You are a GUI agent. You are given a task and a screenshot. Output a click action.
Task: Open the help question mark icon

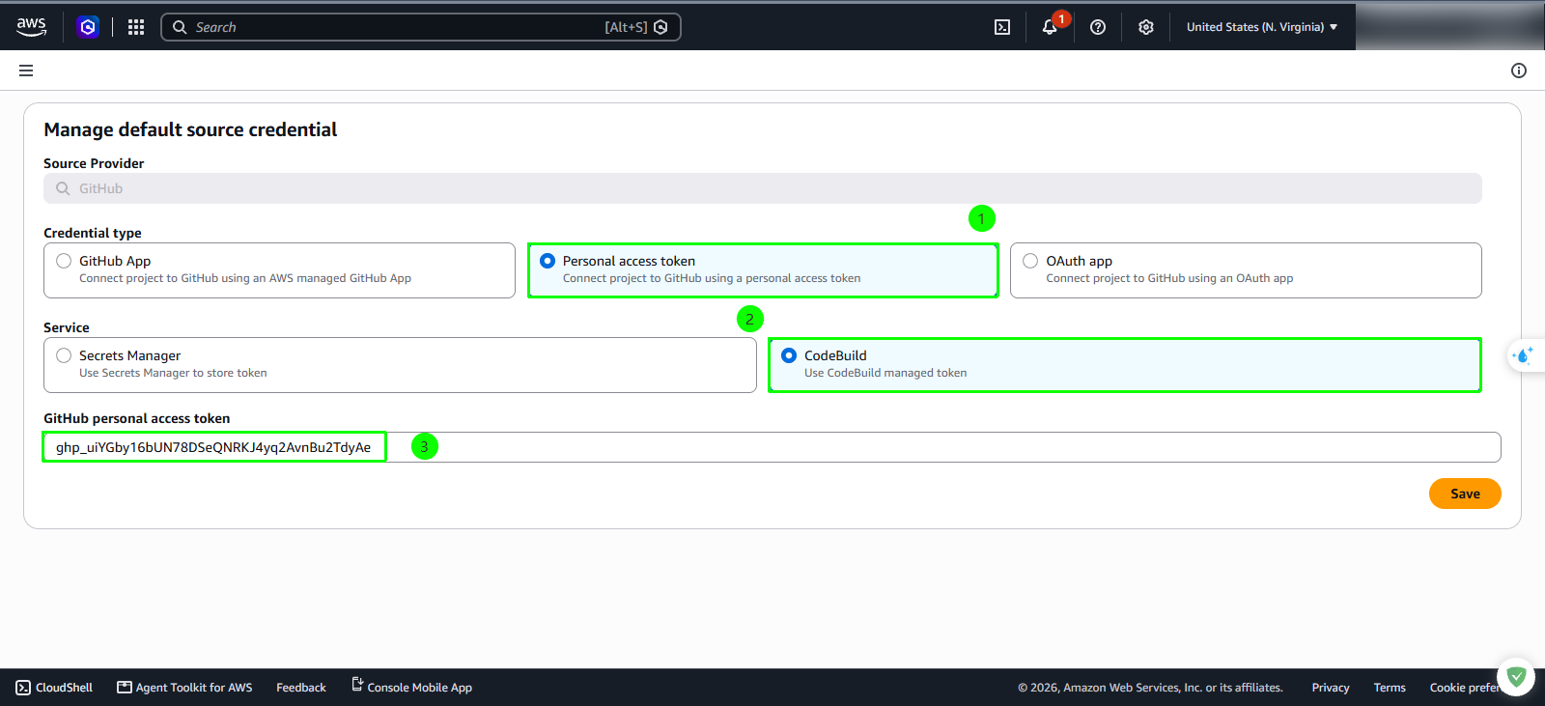[x=1098, y=27]
